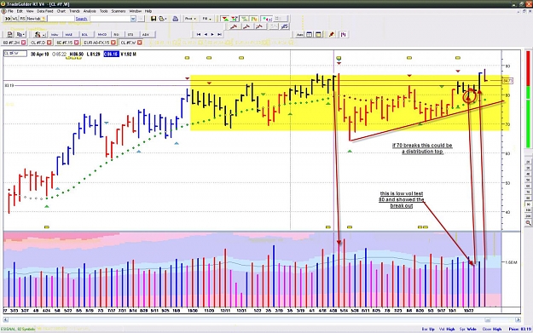Click the WL watchlist button

tap(15, 19)
